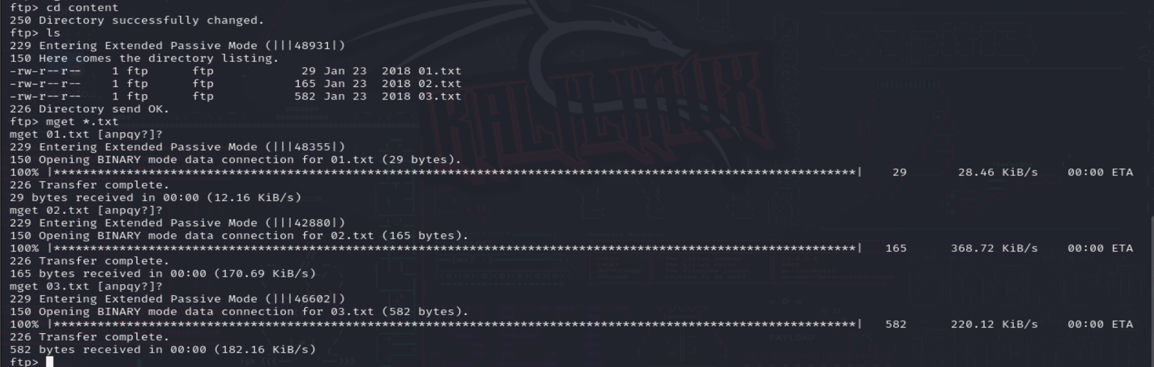This screenshot has width=1154, height=367.
Task: Click the terminal's vertical scrollbar thumb
Action: [1152, 291]
